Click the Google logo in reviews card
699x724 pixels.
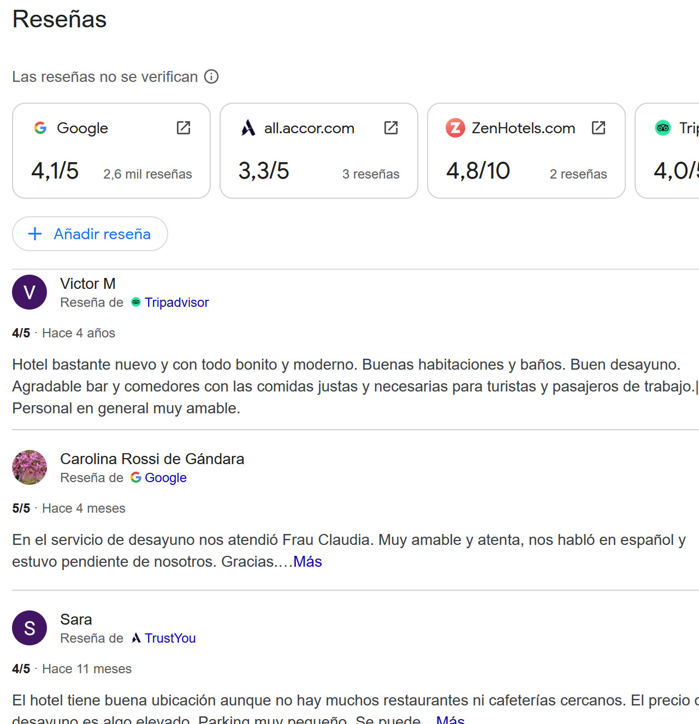pos(40,128)
